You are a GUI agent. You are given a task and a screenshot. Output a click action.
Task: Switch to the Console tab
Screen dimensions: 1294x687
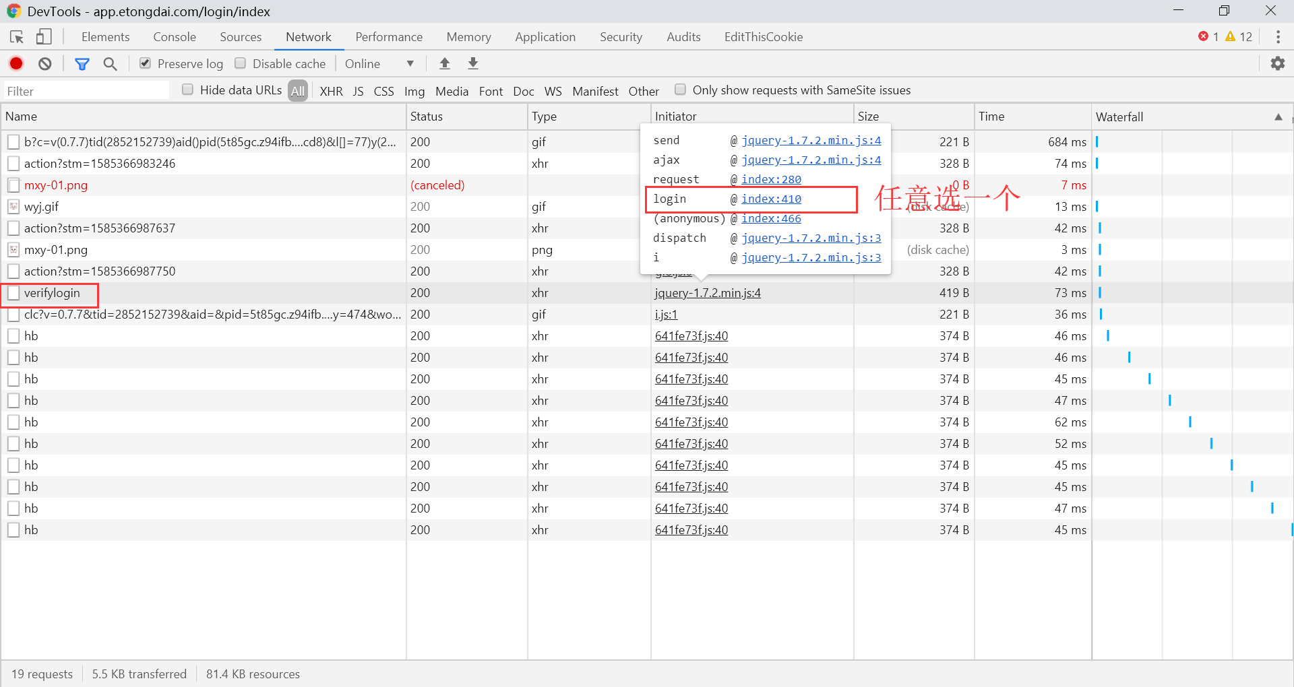(175, 37)
